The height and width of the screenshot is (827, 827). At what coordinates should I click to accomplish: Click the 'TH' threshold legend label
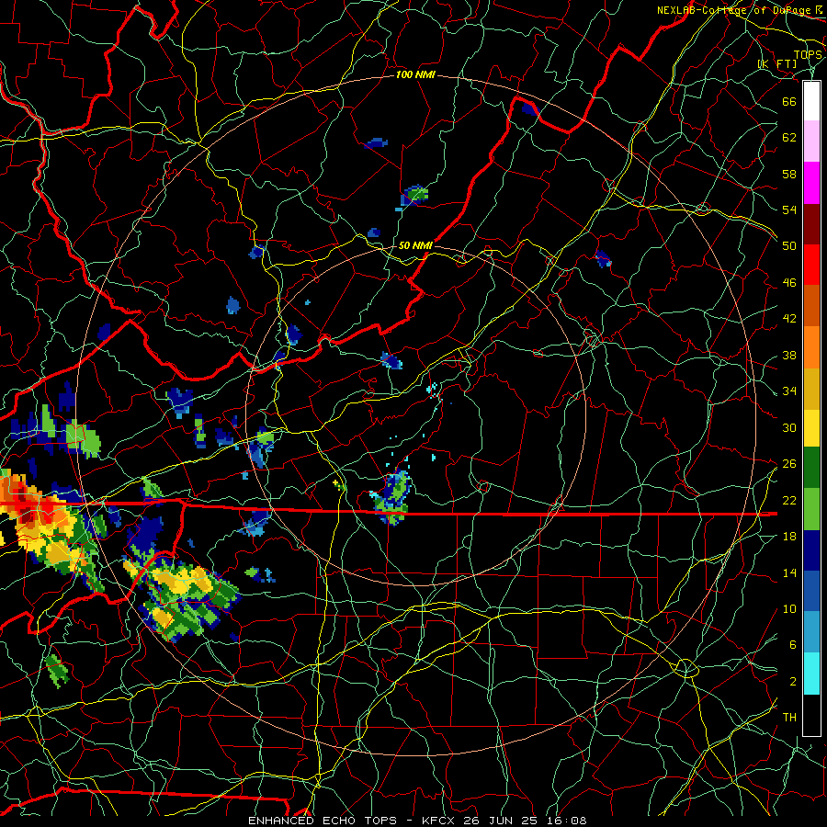pos(789,718)
